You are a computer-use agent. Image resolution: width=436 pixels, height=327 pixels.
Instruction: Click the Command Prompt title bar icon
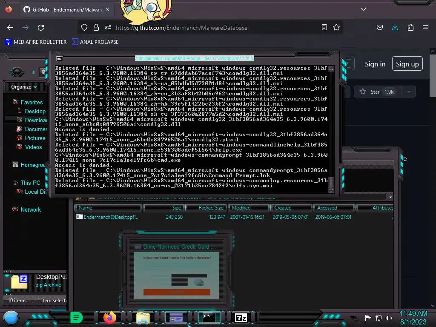pyautogui.click(x=60, y=59)
